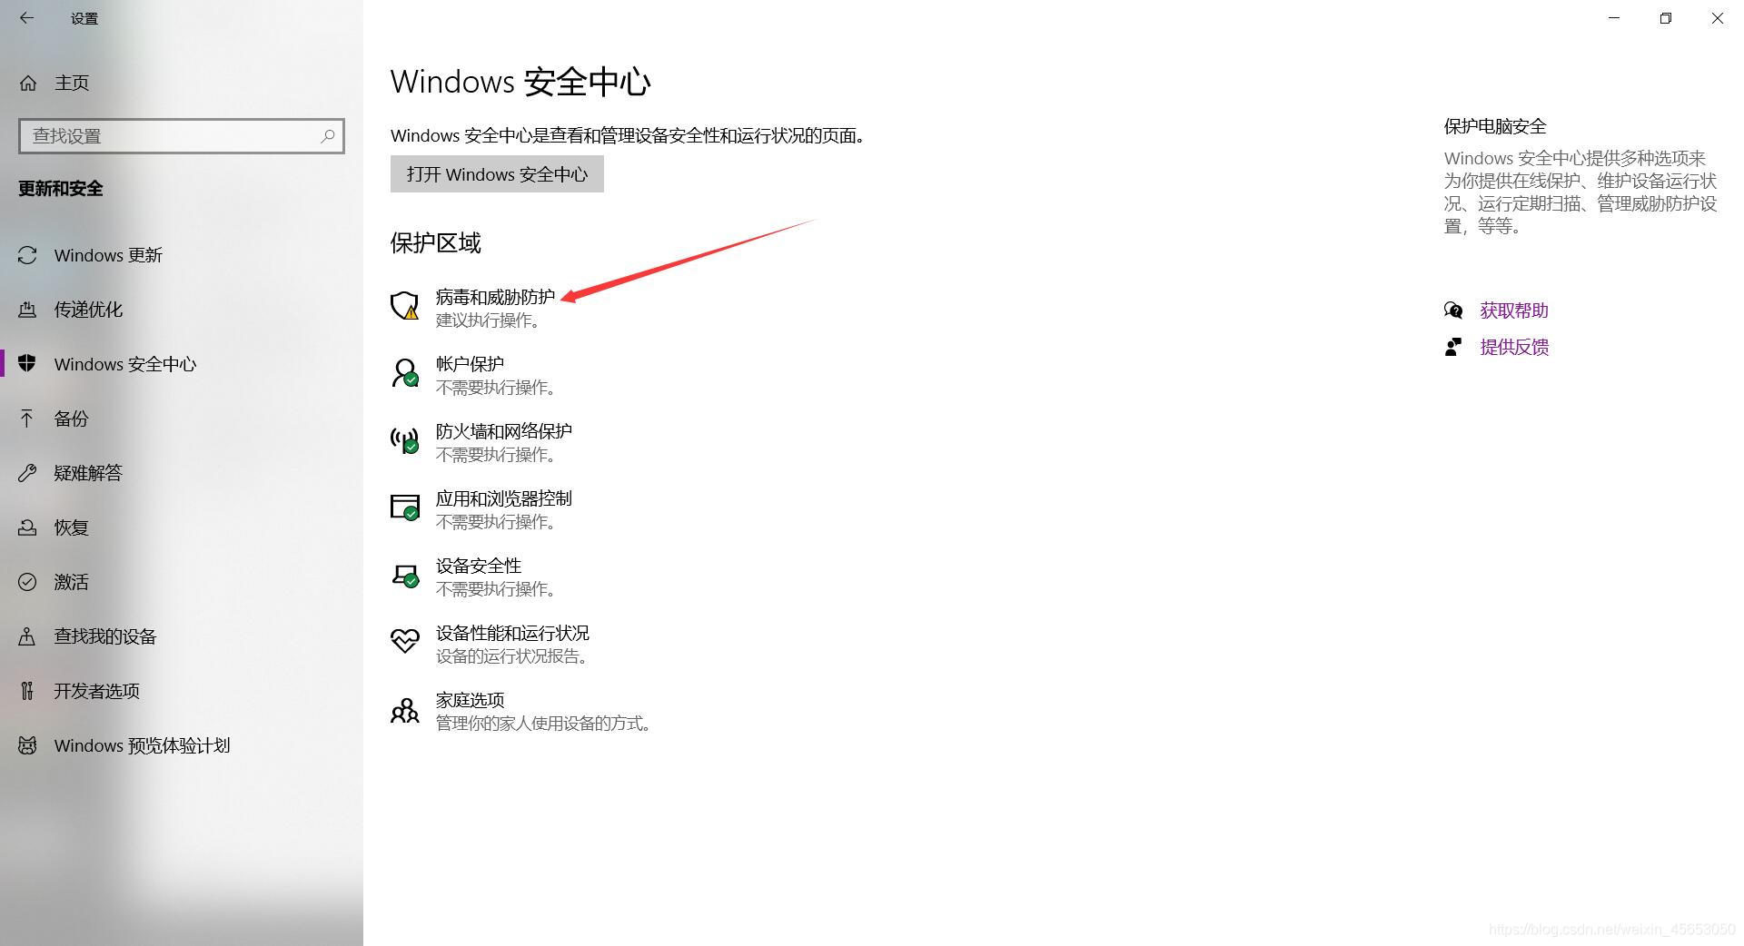Open 开发者选项 page
The width and height of the screenshot is (1744, 946).
[182, 691]
